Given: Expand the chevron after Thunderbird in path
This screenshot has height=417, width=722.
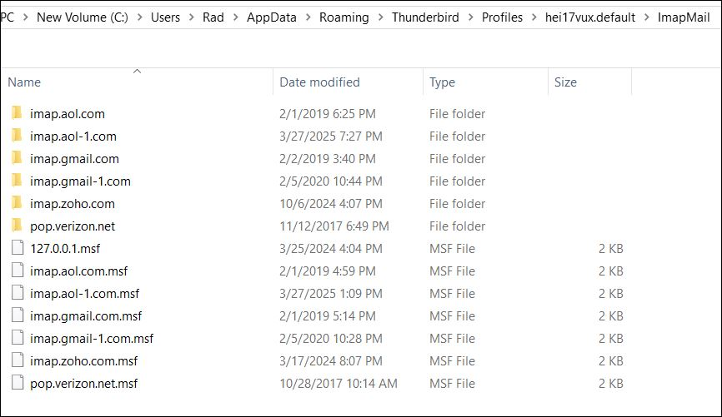Looking at the screenshot, I should coord(470,17).
